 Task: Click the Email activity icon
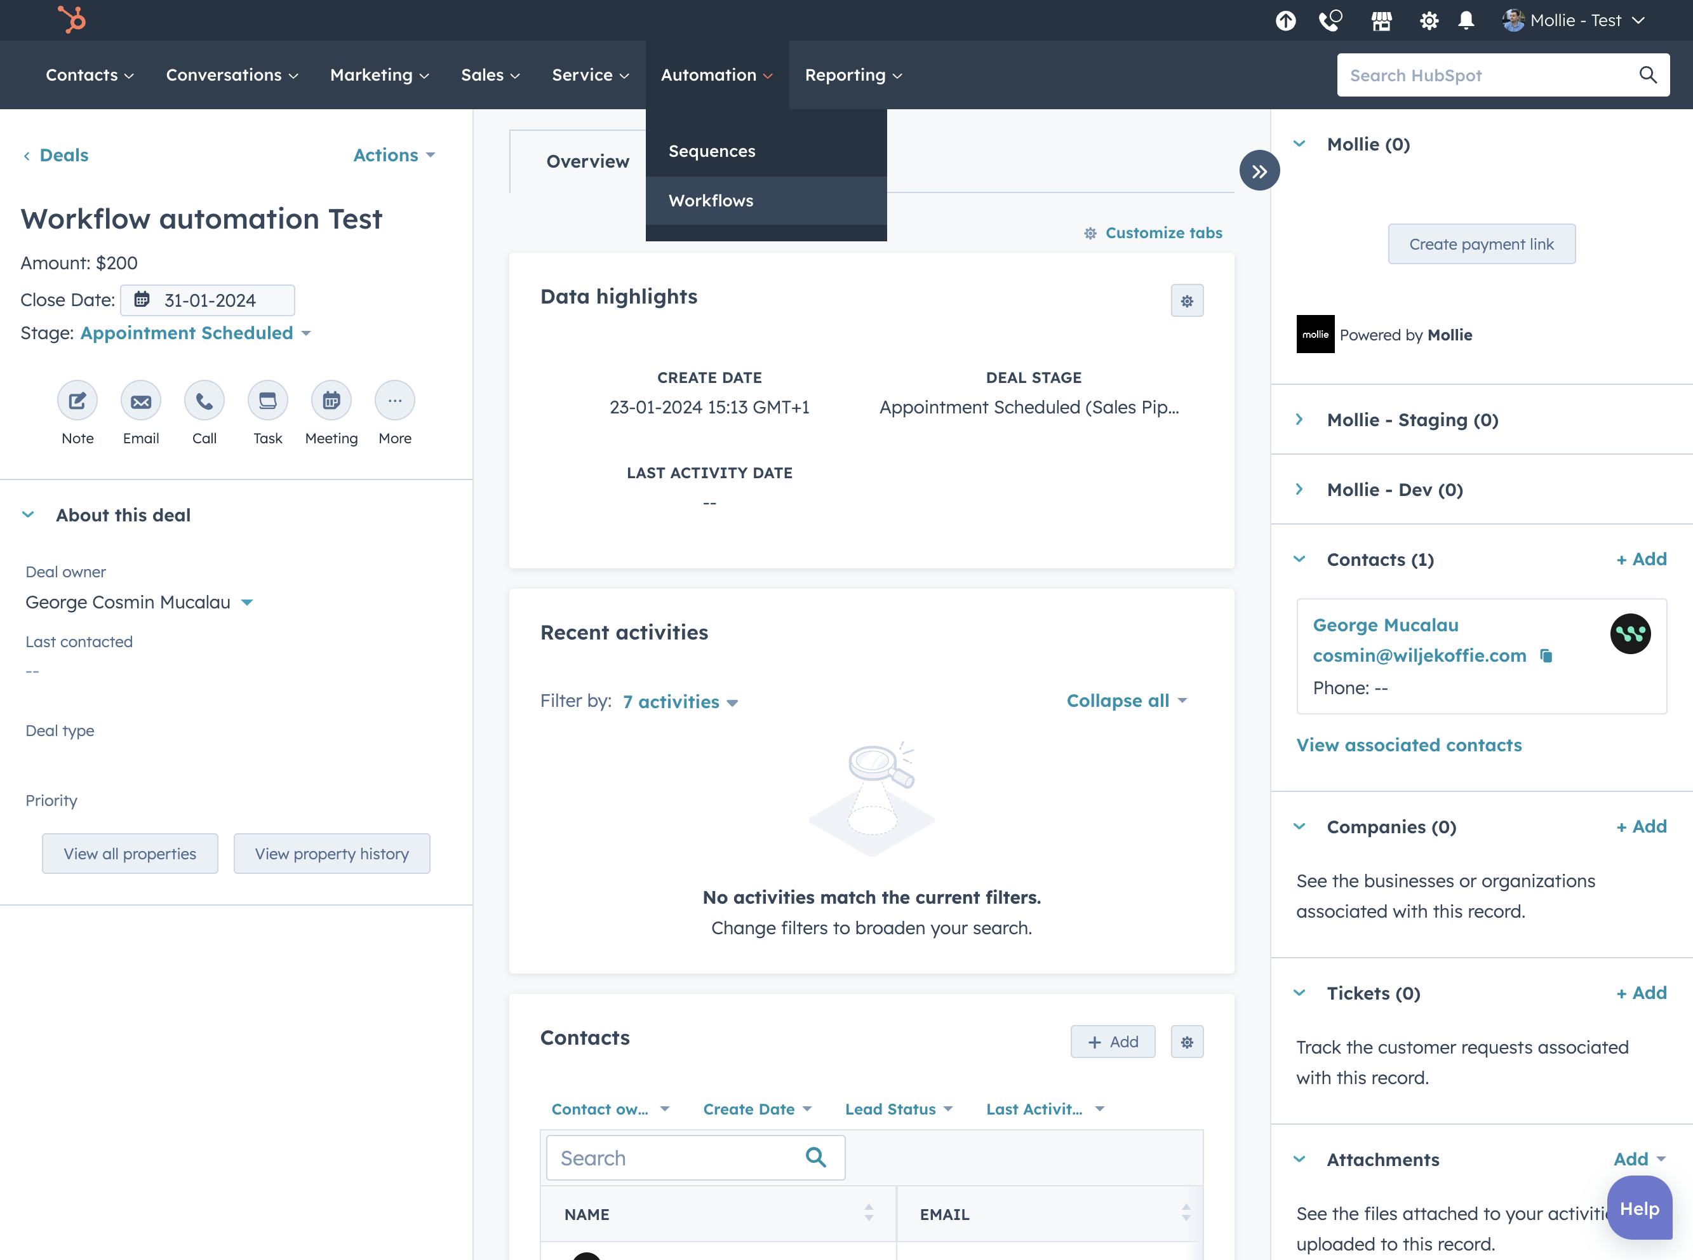(141, 401)
